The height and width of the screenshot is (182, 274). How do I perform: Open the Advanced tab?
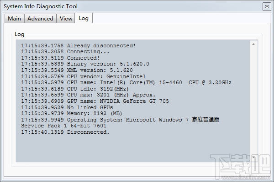click(40, 19)
